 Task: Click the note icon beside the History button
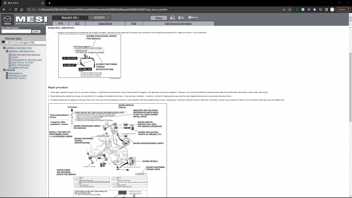(172, 18)
